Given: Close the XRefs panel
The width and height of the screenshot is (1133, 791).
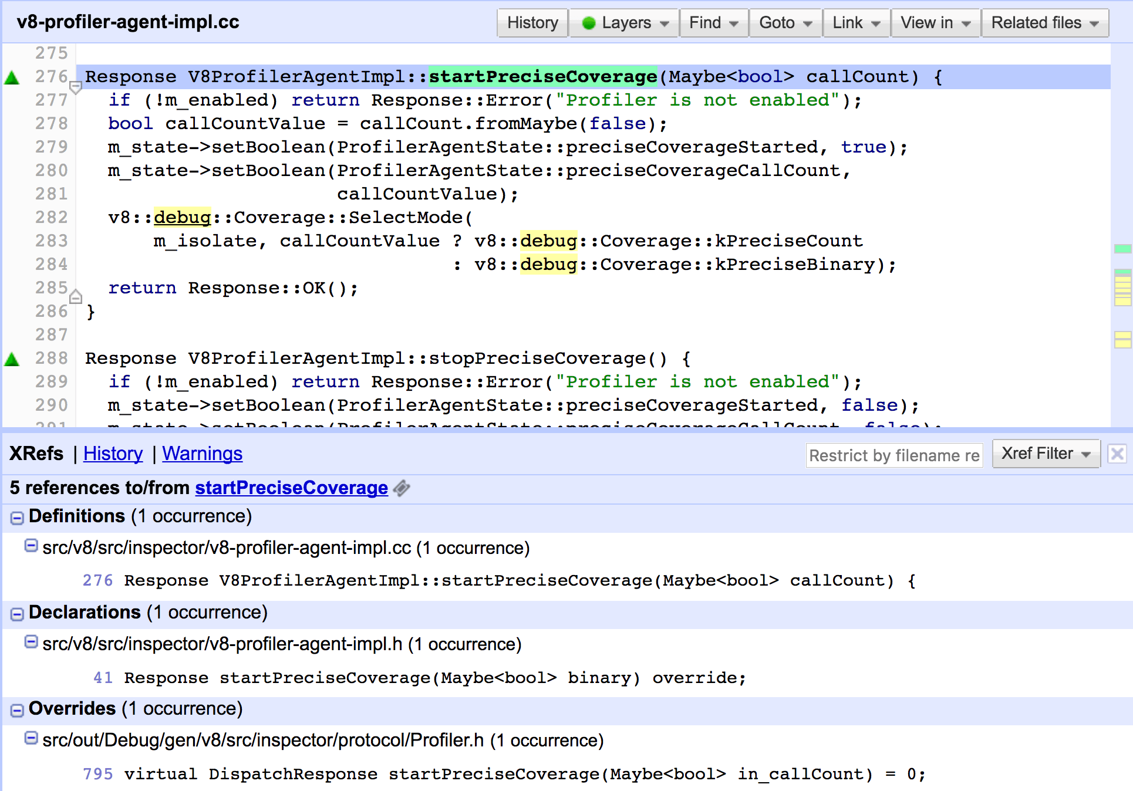Looking at the screenshot, I should click(1117, 454).
